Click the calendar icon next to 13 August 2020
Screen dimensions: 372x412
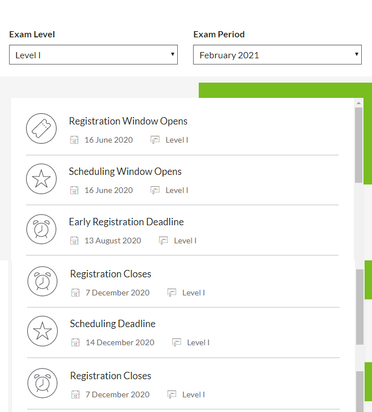74,241
